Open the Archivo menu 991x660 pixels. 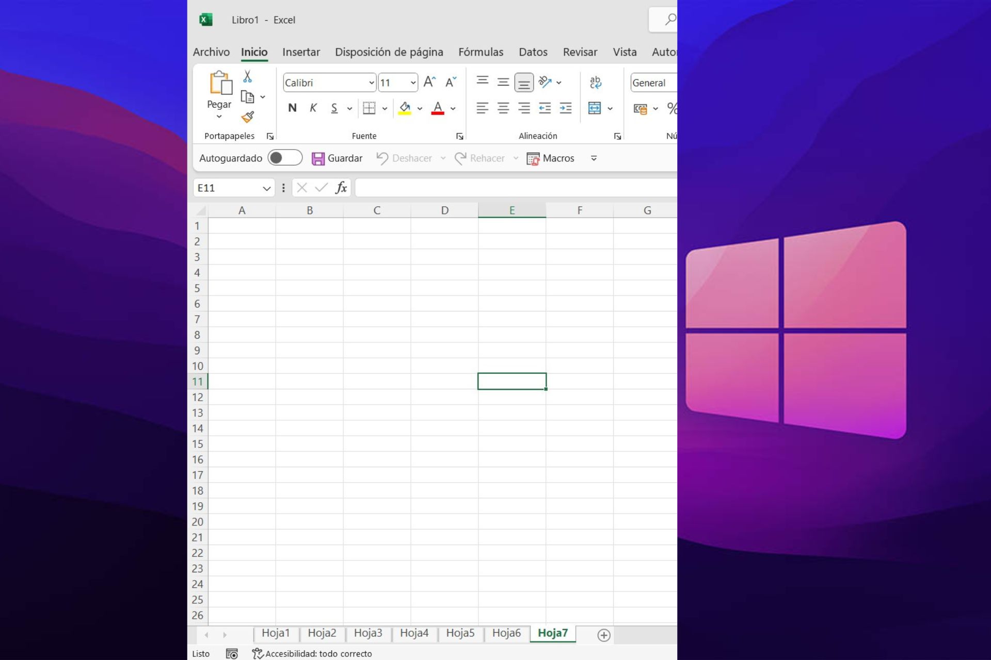point(211,52)
